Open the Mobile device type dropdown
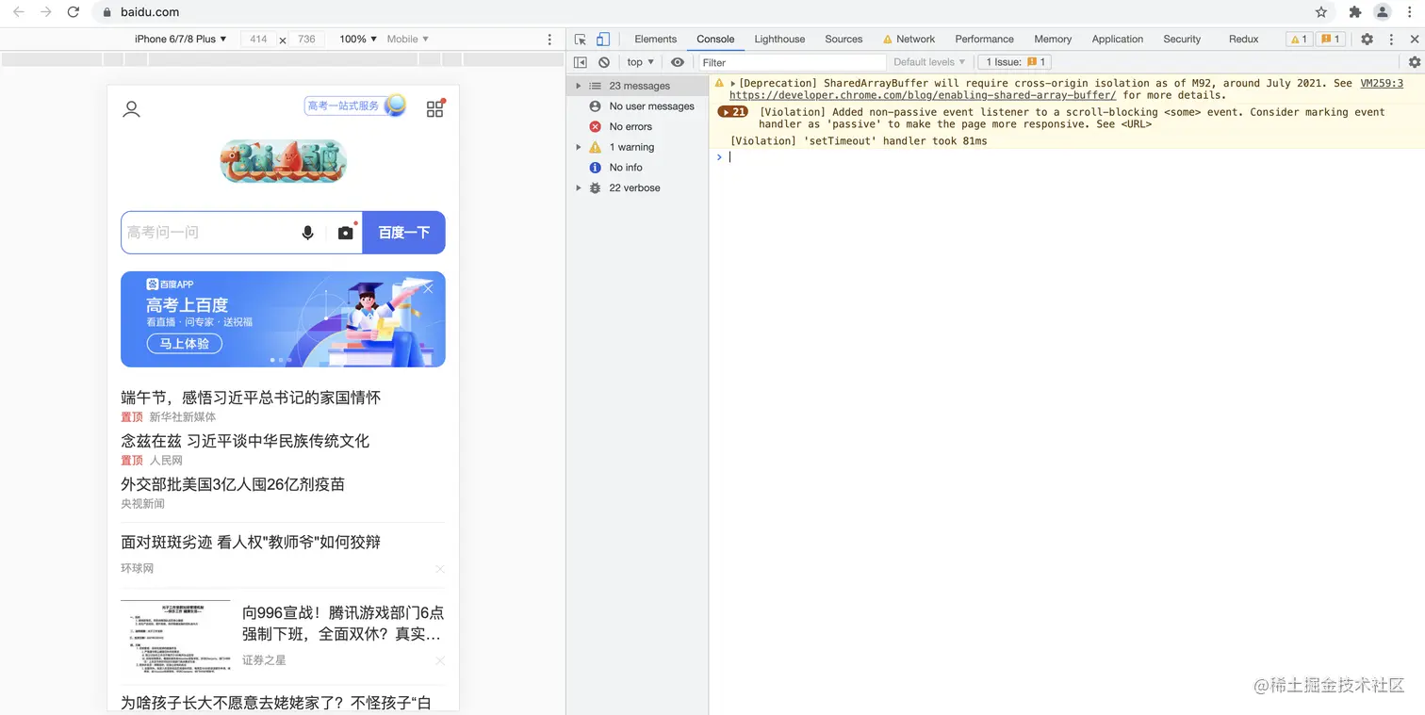The image size is (1425, 715). [408, 40]
